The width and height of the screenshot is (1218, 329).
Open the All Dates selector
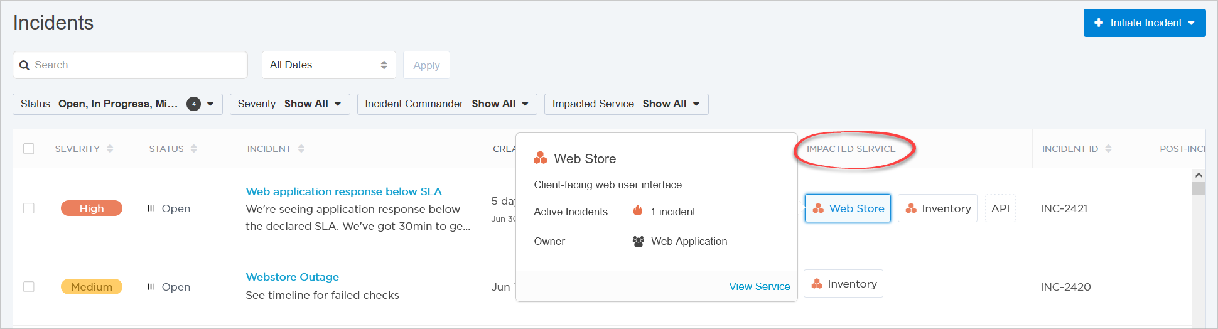[328, 65]
